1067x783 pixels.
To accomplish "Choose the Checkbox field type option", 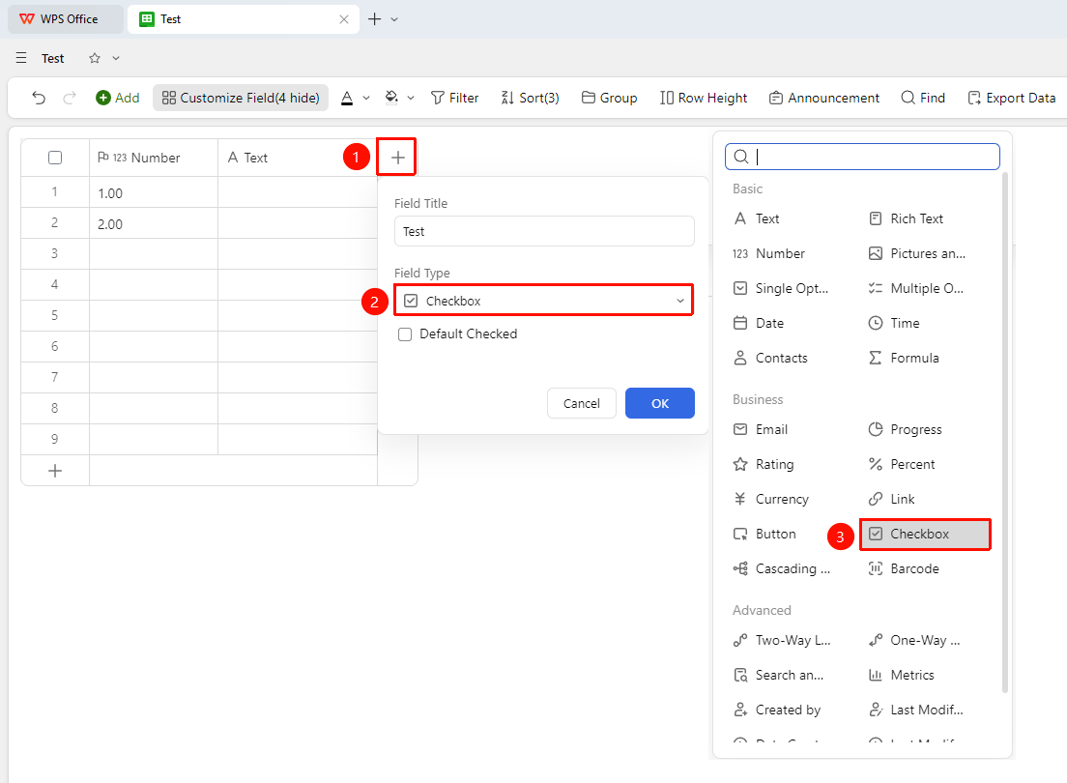I will coord(926,534).
